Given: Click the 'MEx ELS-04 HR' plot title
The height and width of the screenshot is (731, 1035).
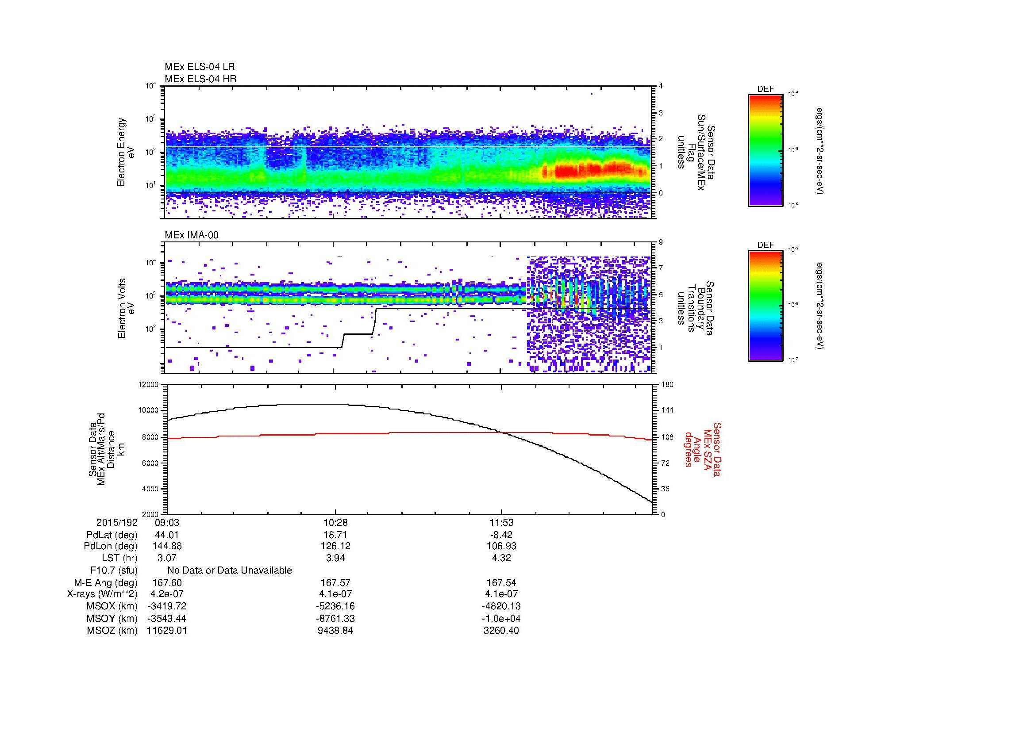Looking at the screenshot, I should coord(200,79).
